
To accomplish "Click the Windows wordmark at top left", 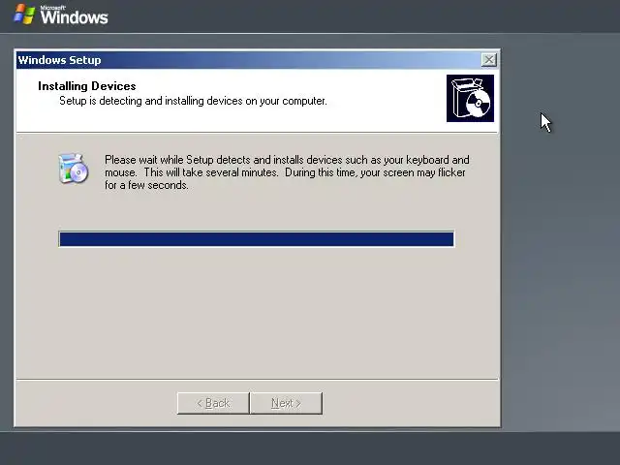I will (x=74, y=15).
